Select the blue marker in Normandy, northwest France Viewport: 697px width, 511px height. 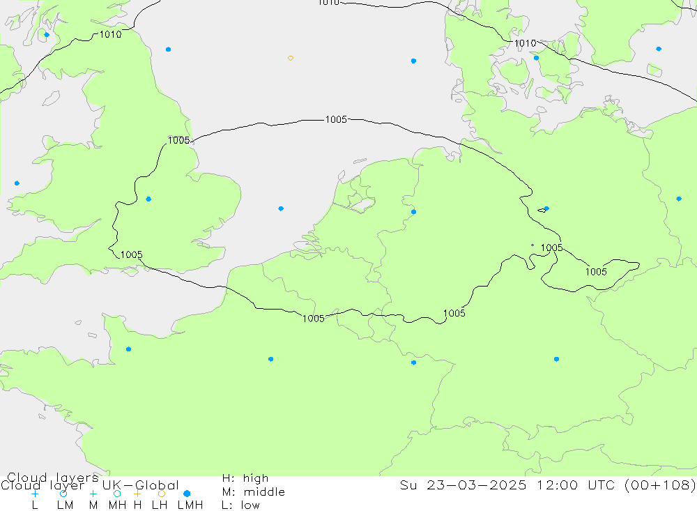pyautogui.click(x=128, y=349)
